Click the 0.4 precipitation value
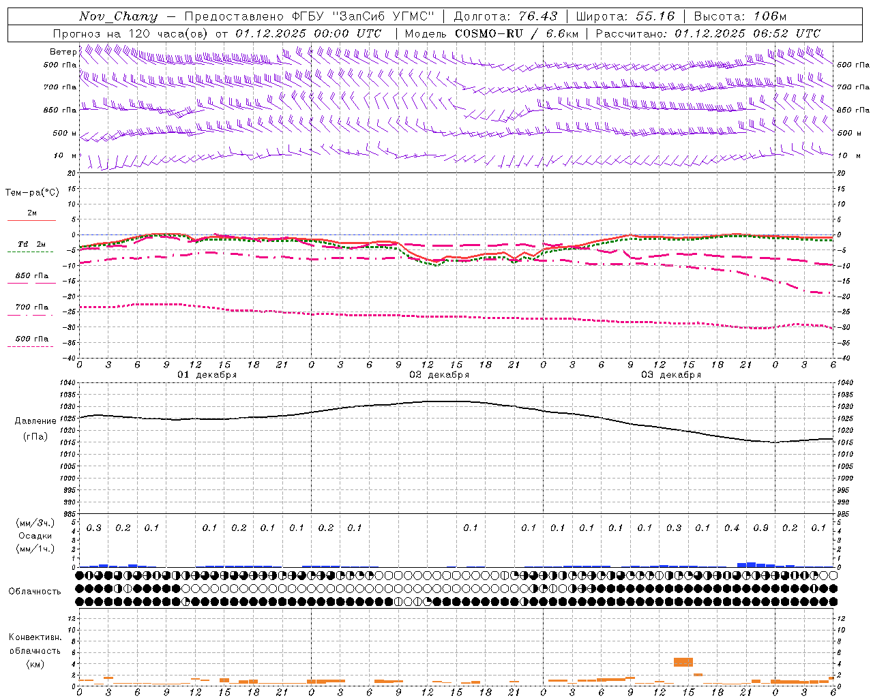This screenshot has width=873, height=698. [x=732, y=528]
